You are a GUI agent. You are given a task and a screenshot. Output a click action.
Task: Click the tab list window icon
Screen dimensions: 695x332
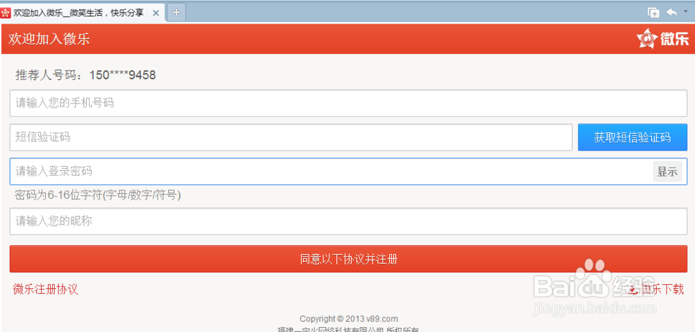654,13
